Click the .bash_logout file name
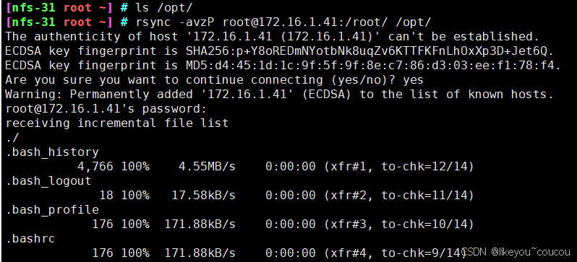 (49, 181)
